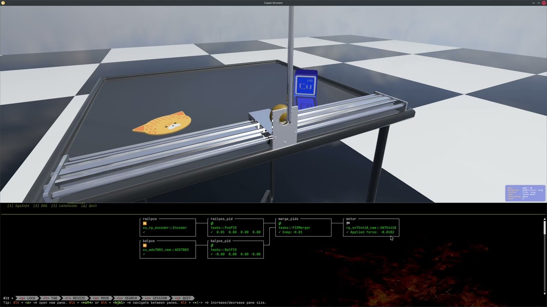Click the flag icon on the motor node
Image resolution: width=547 pixels, height=307 pixels.
point(347,223)
